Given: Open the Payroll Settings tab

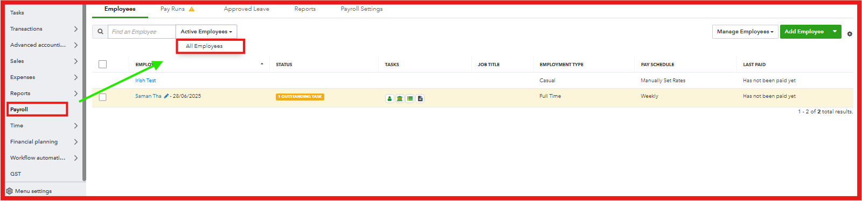Looking at the screenshot, I should pyautogui.click(x=362, y=9).
